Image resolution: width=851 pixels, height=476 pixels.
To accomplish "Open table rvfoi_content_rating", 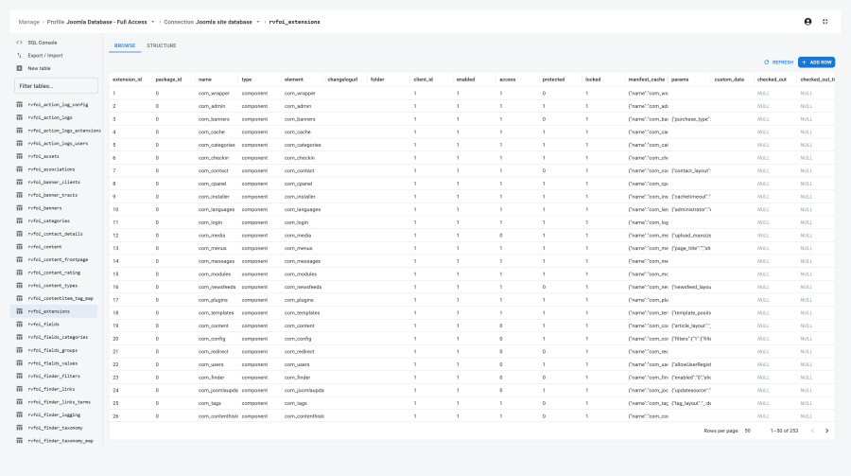I will (x=54, y=273).
